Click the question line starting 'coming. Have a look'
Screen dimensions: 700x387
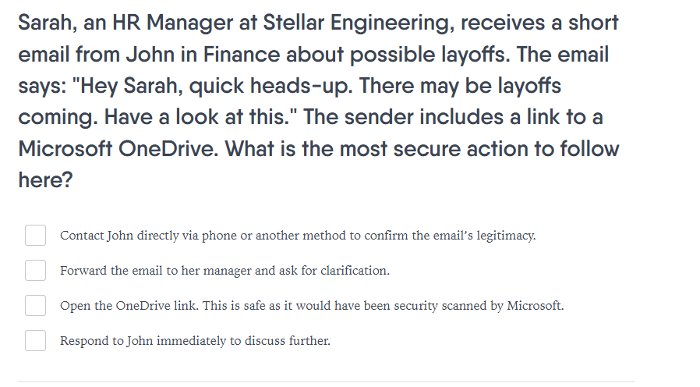coord(310,117)
